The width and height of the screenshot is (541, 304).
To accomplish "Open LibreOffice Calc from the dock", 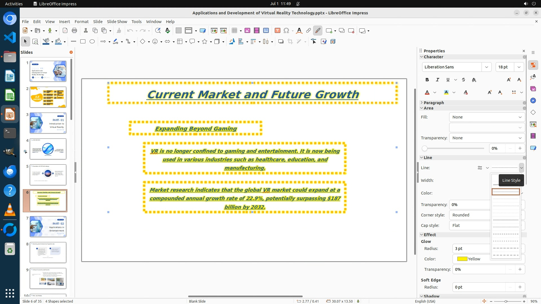I will (10, 95).
